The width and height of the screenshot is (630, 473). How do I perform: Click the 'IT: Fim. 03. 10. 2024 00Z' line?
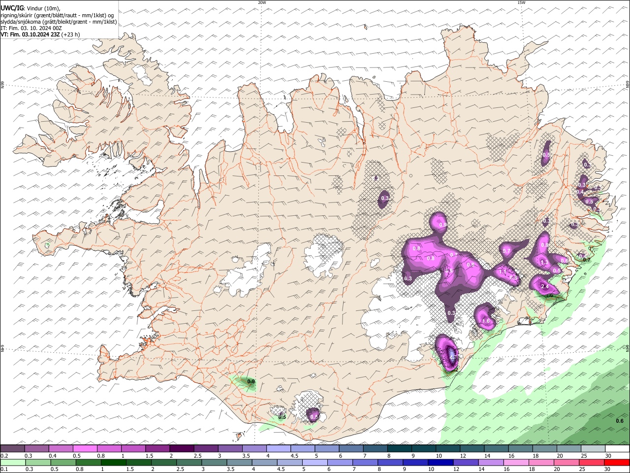point(31,28)
